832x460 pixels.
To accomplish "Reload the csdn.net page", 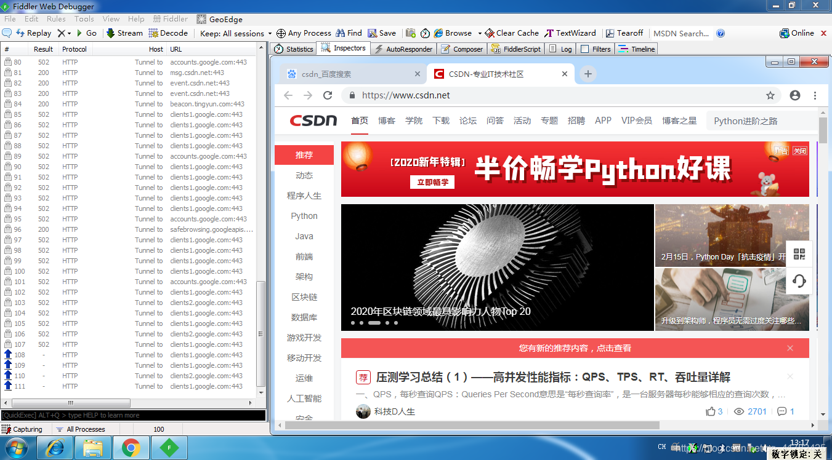I will click(x=328, y=95).
